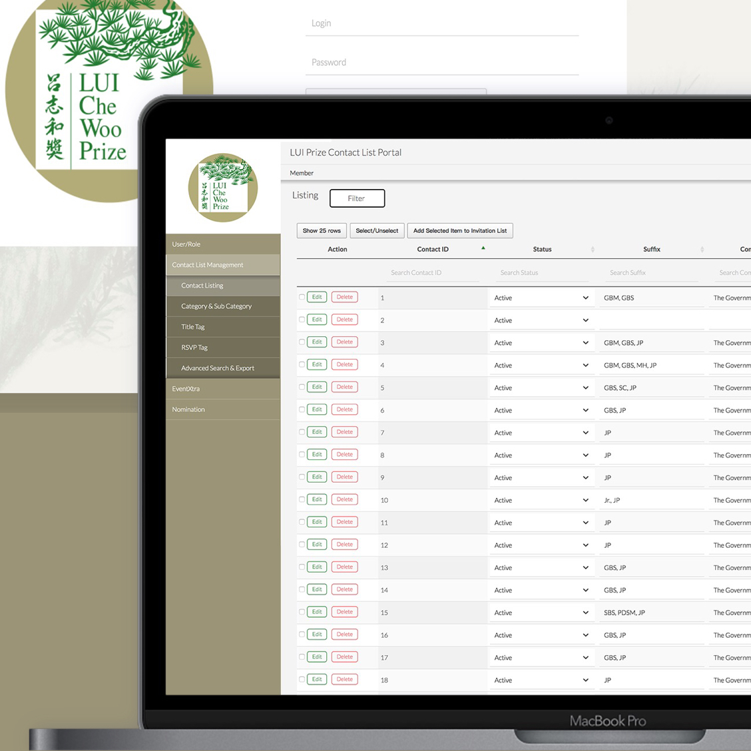Screen dimensions: 751x751
Task: Click the LUI Prize Contact List Portal title
Action: coord(346,152)
